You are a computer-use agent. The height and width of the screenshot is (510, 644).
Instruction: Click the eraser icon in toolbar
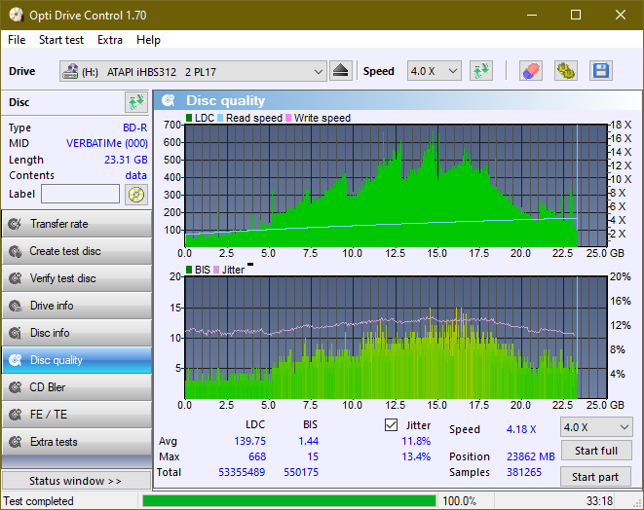[x=530, y=71]
